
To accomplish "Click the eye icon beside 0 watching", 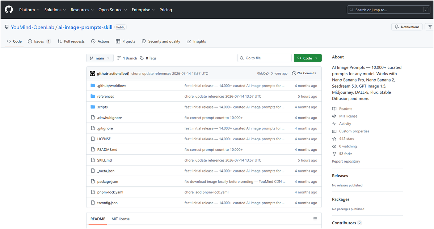I will click(x=334, y=146).
